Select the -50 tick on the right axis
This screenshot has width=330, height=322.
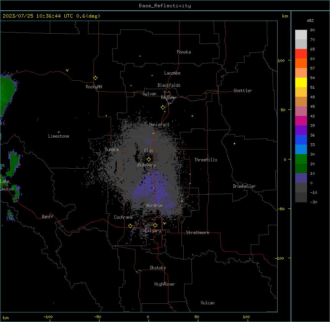point(281,209)
